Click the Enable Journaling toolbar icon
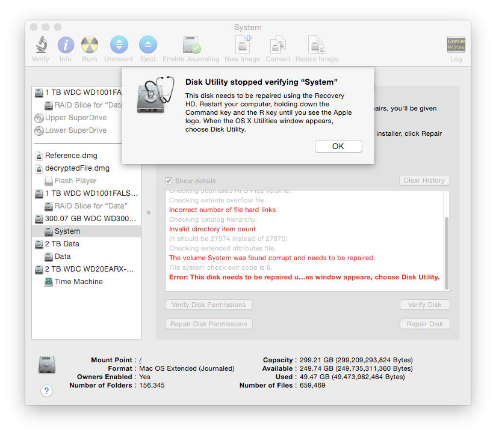Screen dimensions: 496x435 click(x=191, y=45)
